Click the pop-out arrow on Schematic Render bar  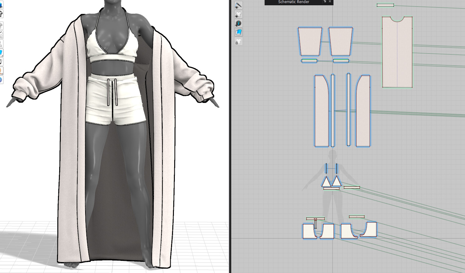pos(324,2)
